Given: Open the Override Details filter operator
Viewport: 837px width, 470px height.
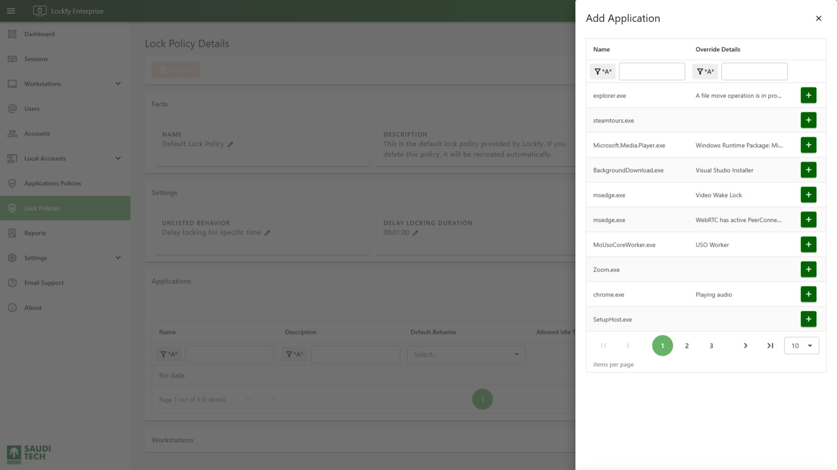Looking at the screenshot, I should 705,72.
